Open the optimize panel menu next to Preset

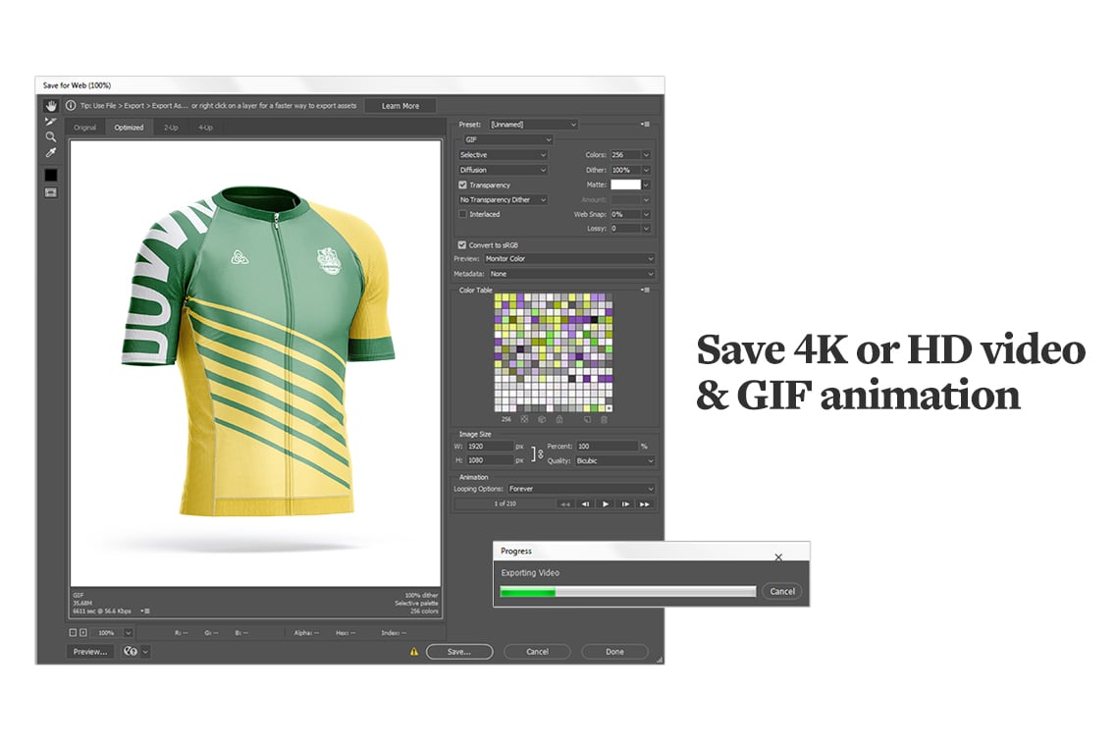(646, 124)
